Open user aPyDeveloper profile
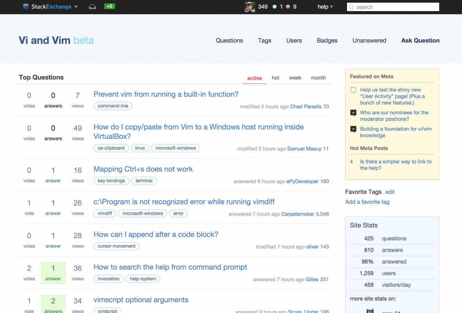Screen dimensions: 462x313 click(302, 182)
